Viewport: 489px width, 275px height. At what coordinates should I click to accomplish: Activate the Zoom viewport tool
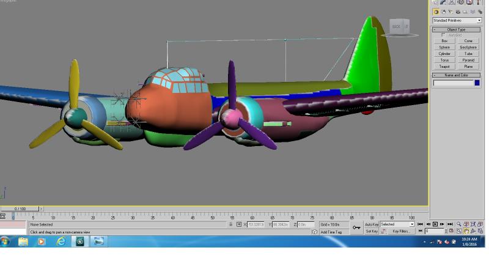pos(459,224)
